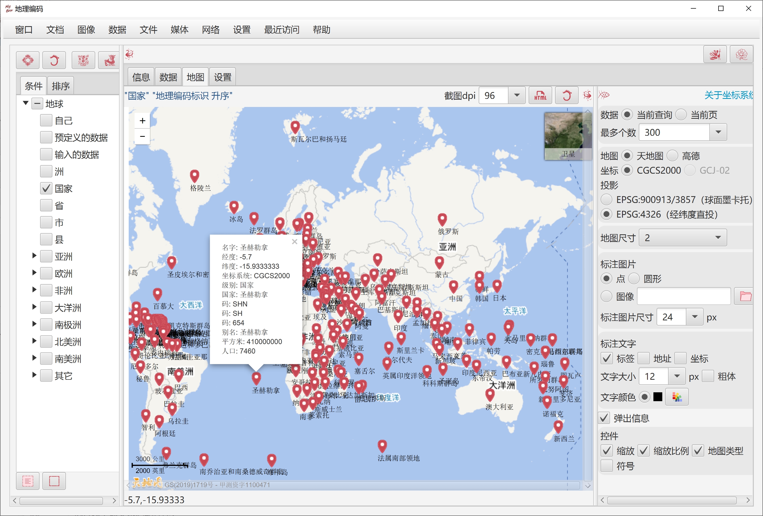Zoom out the map with minus button
Image resolution: width=763 pixels, height=516 pixels.
click(x=143, y=136)
